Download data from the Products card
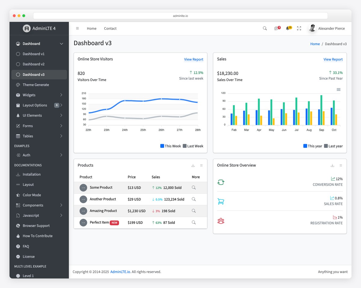 coord(193,165)
